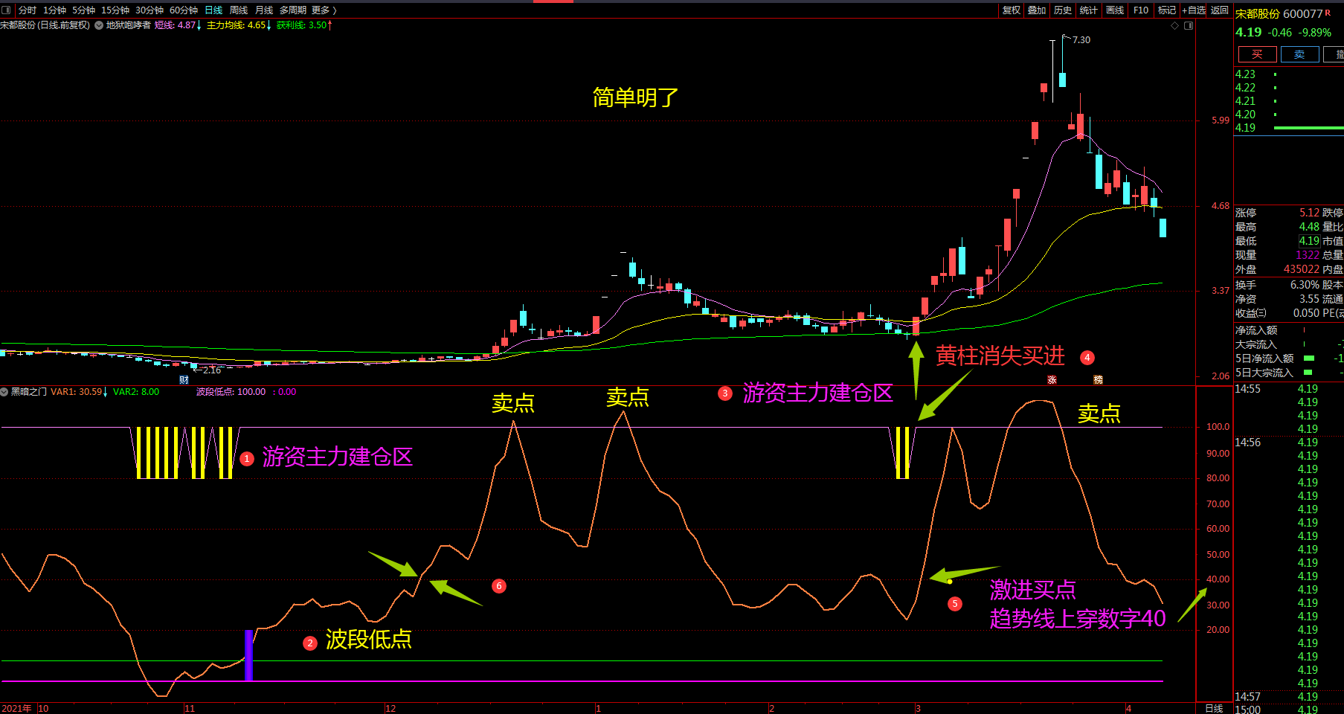Screen dimensions: 1344x714
Task: Click the 涨停 5.12 limit-up value
Action: click(1309, 213)
